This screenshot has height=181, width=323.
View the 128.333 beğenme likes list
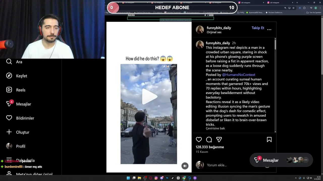210,147
